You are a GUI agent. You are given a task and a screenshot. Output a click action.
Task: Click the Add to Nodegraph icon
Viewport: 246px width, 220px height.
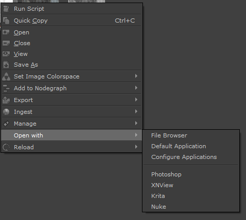tap(6, 88)
